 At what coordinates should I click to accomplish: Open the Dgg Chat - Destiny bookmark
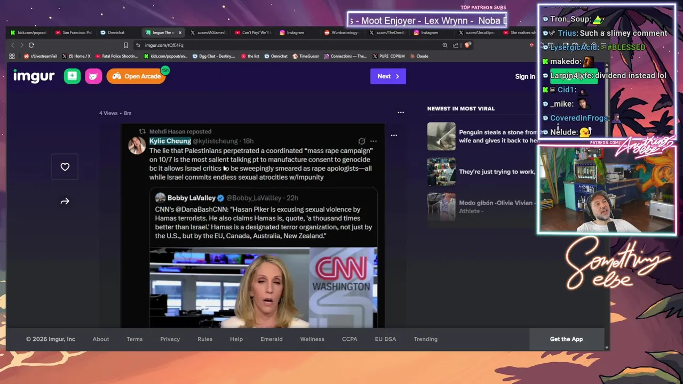click(x=213, y=56)
